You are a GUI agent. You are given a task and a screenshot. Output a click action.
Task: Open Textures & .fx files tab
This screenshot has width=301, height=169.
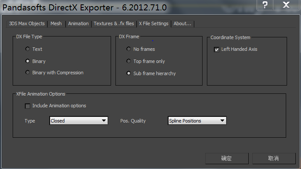coord(114,23)
